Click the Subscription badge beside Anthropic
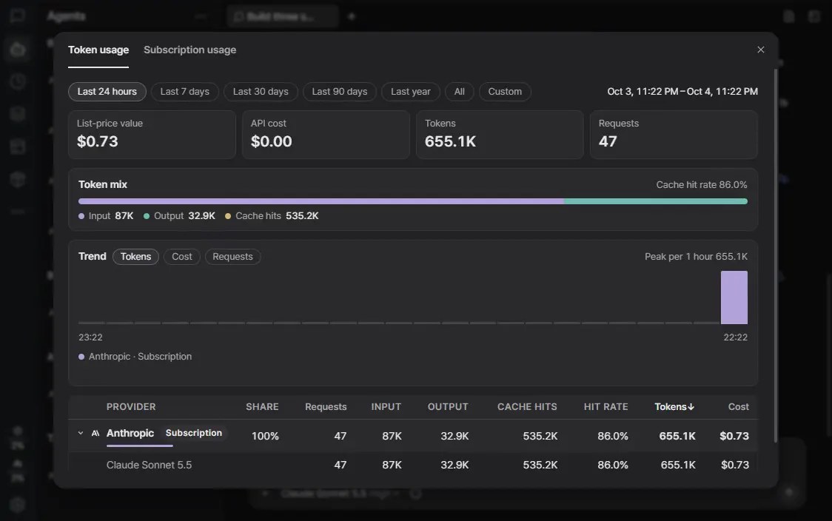 pyautogui.click(x=194, y=433)
